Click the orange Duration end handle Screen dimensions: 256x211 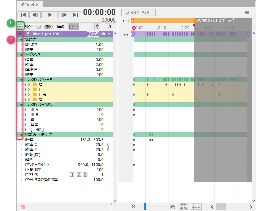point(195,21)
